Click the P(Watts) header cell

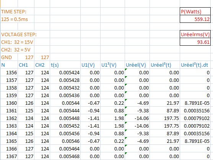(x=195, y=11)
